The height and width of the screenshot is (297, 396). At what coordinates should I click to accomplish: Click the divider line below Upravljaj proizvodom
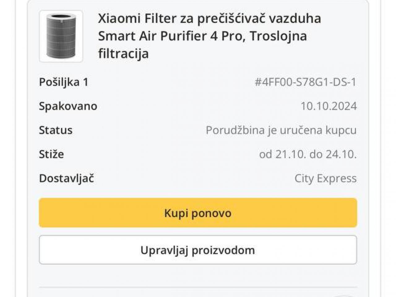198,288
